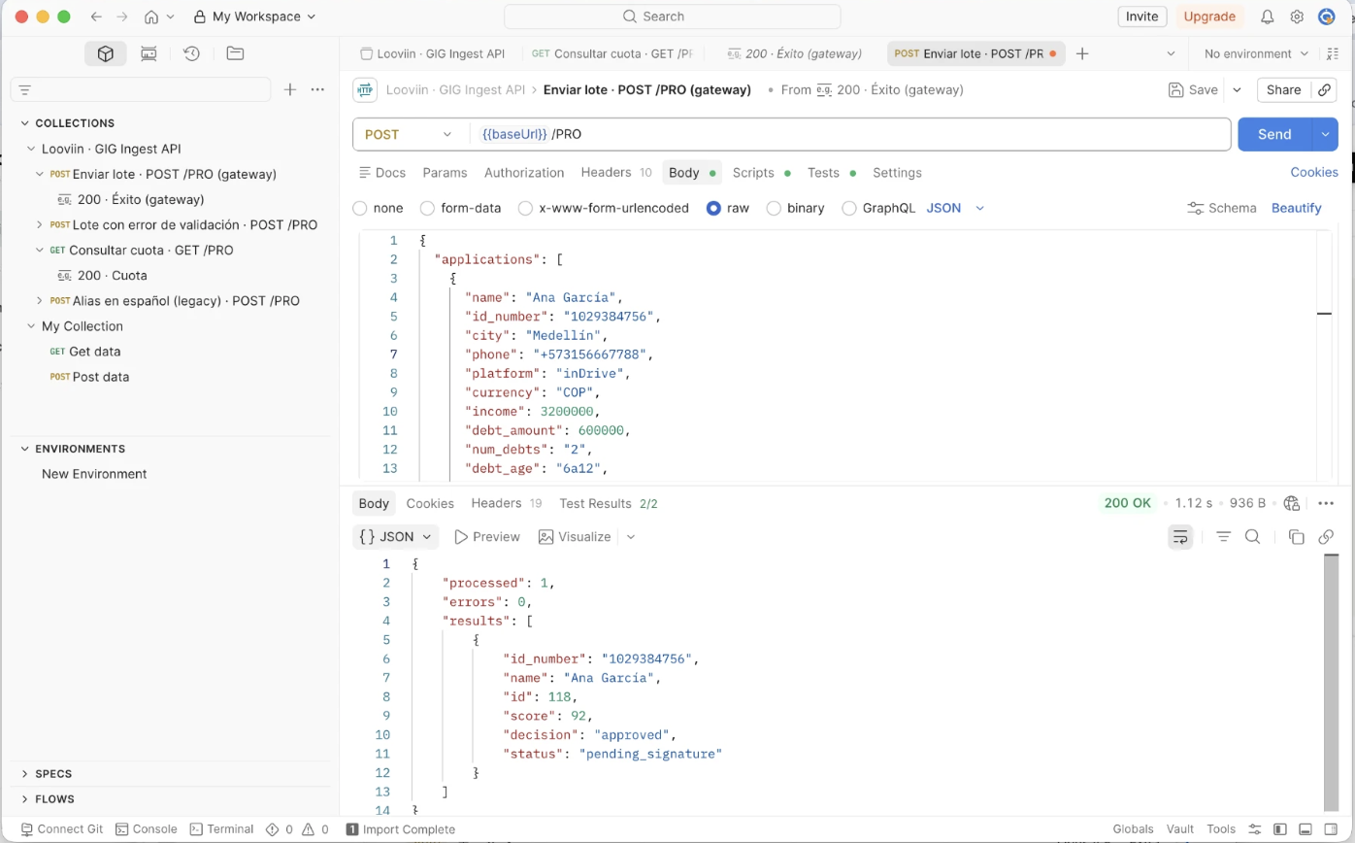Expand Lote con error de validación request

point(40,224)
